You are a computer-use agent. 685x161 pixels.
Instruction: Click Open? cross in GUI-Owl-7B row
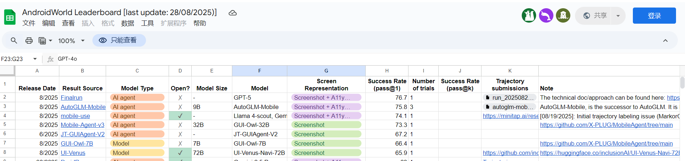[180, 143]
